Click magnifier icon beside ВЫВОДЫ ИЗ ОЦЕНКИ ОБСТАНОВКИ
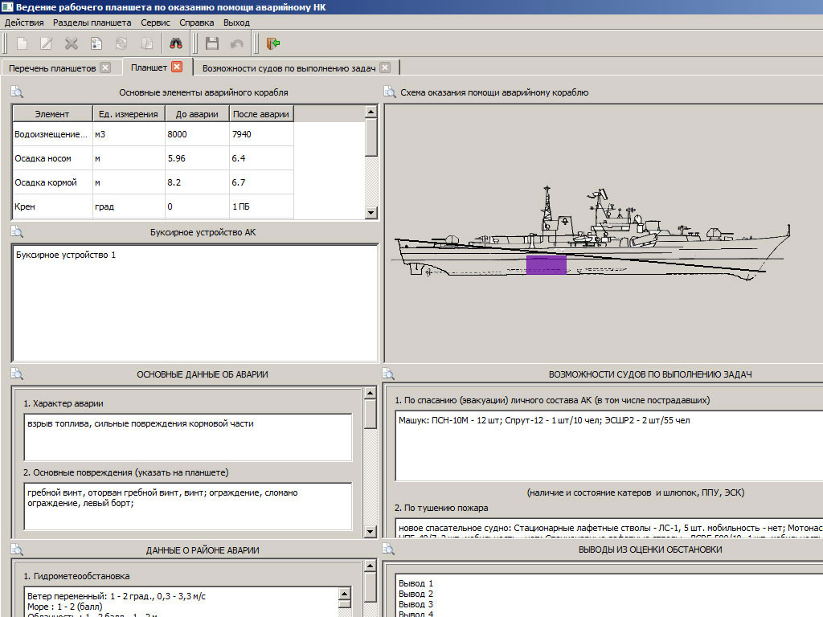Screen dimensions: 823x617 click(388, 550)
